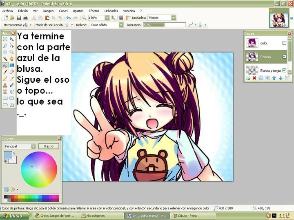Expand the blending mode flask arrow
The width and height of the screenshot is (294, 220).
tap(205, 25)
